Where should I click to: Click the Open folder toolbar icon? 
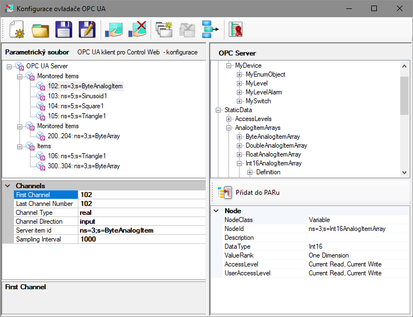[40, 29]
